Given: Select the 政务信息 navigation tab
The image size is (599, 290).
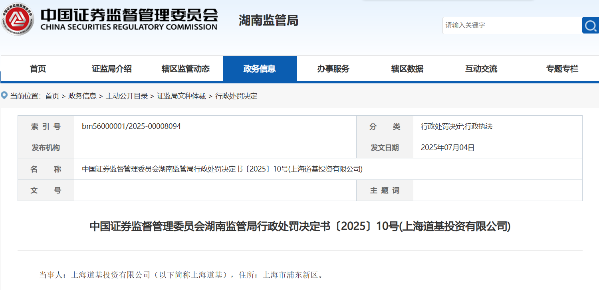Looking at the screenshot, I should coord(260,69).
